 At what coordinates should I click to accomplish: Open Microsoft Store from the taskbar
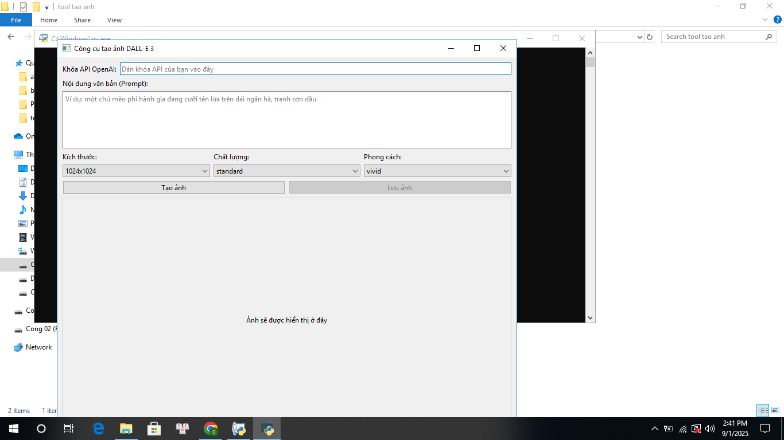pyautogui.click(x=154, y=429)
